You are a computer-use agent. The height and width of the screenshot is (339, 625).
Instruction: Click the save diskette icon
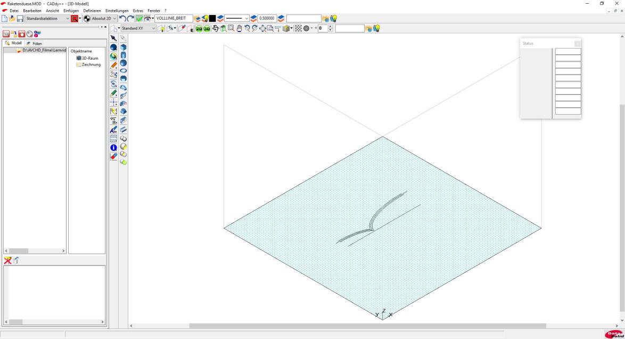[x=20, y=19]
